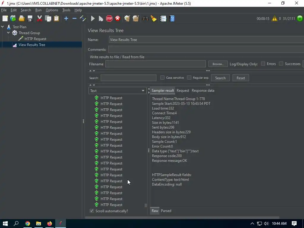Select the Sampler result tab
Screen dimensions: 304x228
163,91
